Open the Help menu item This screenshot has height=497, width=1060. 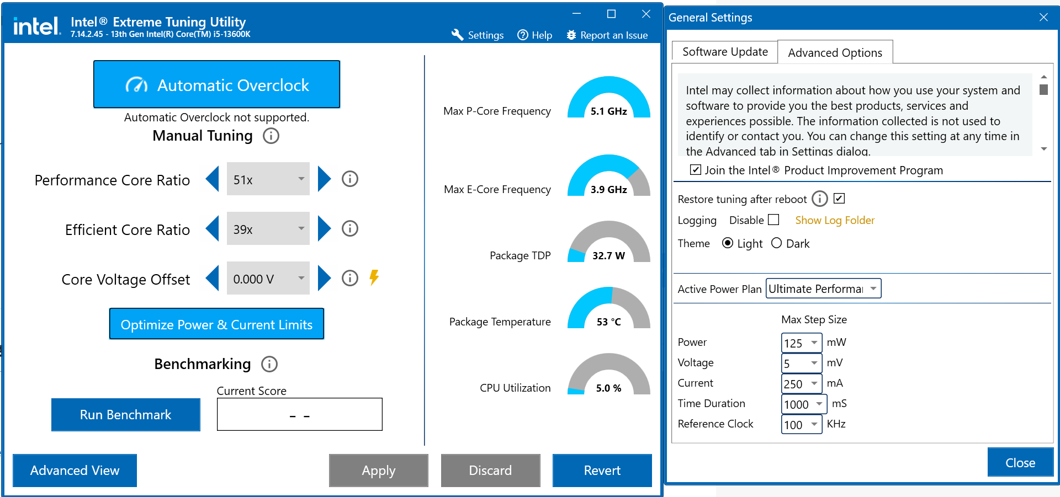coord(534,35)
